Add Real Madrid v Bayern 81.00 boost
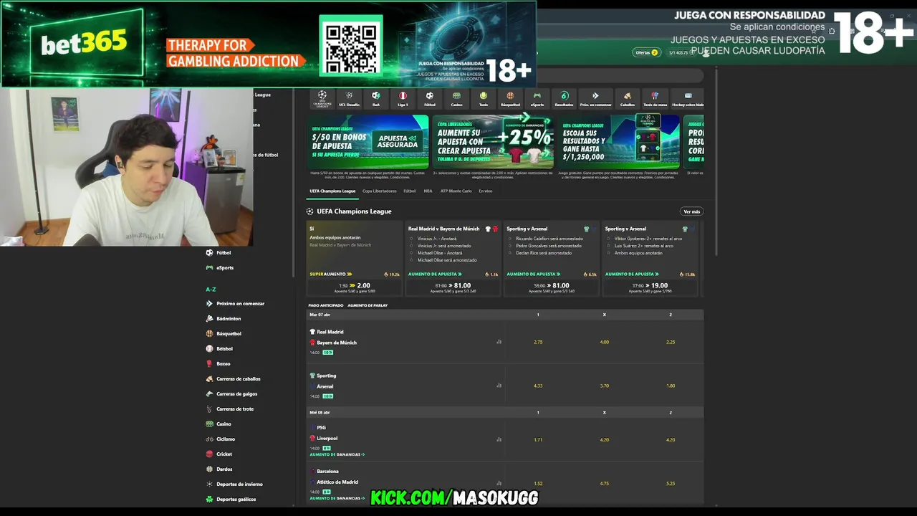This screenshot has height=516, width=917. click(x=453, y=287)
